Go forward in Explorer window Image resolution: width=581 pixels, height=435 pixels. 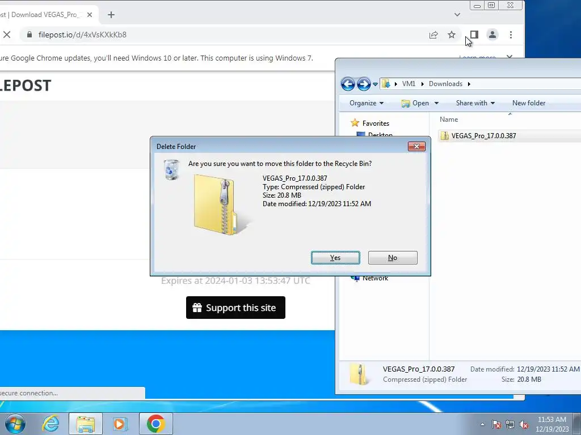tap(364, 84)
